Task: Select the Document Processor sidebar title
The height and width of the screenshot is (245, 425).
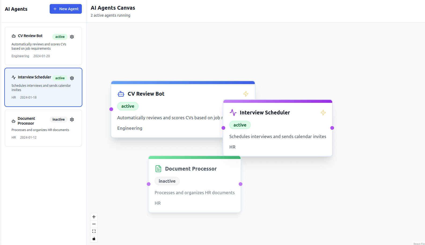Action: coord(26,121)
